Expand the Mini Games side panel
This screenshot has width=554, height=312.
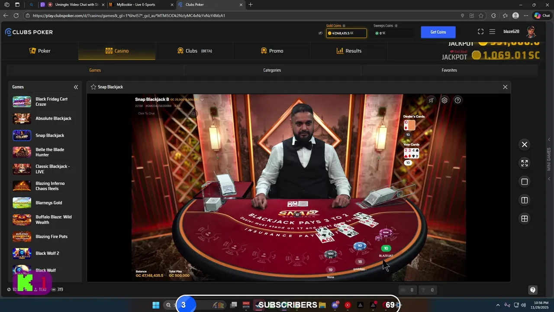click(549, 159)
